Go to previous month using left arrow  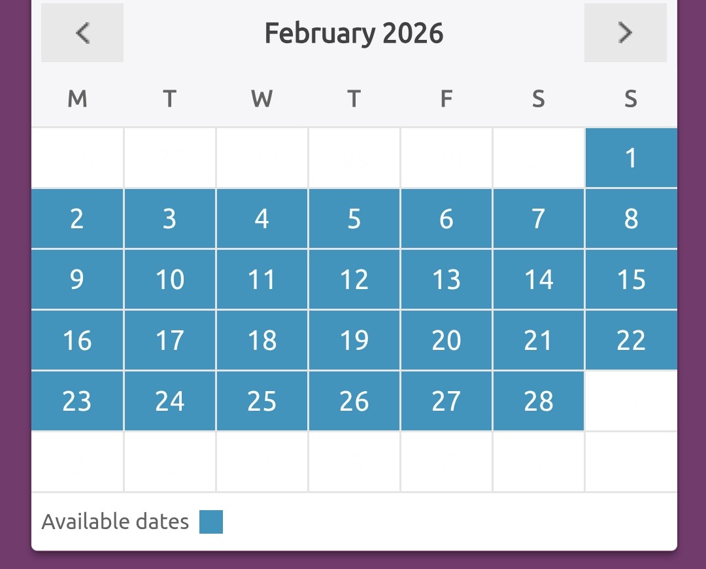click(82, 33)
